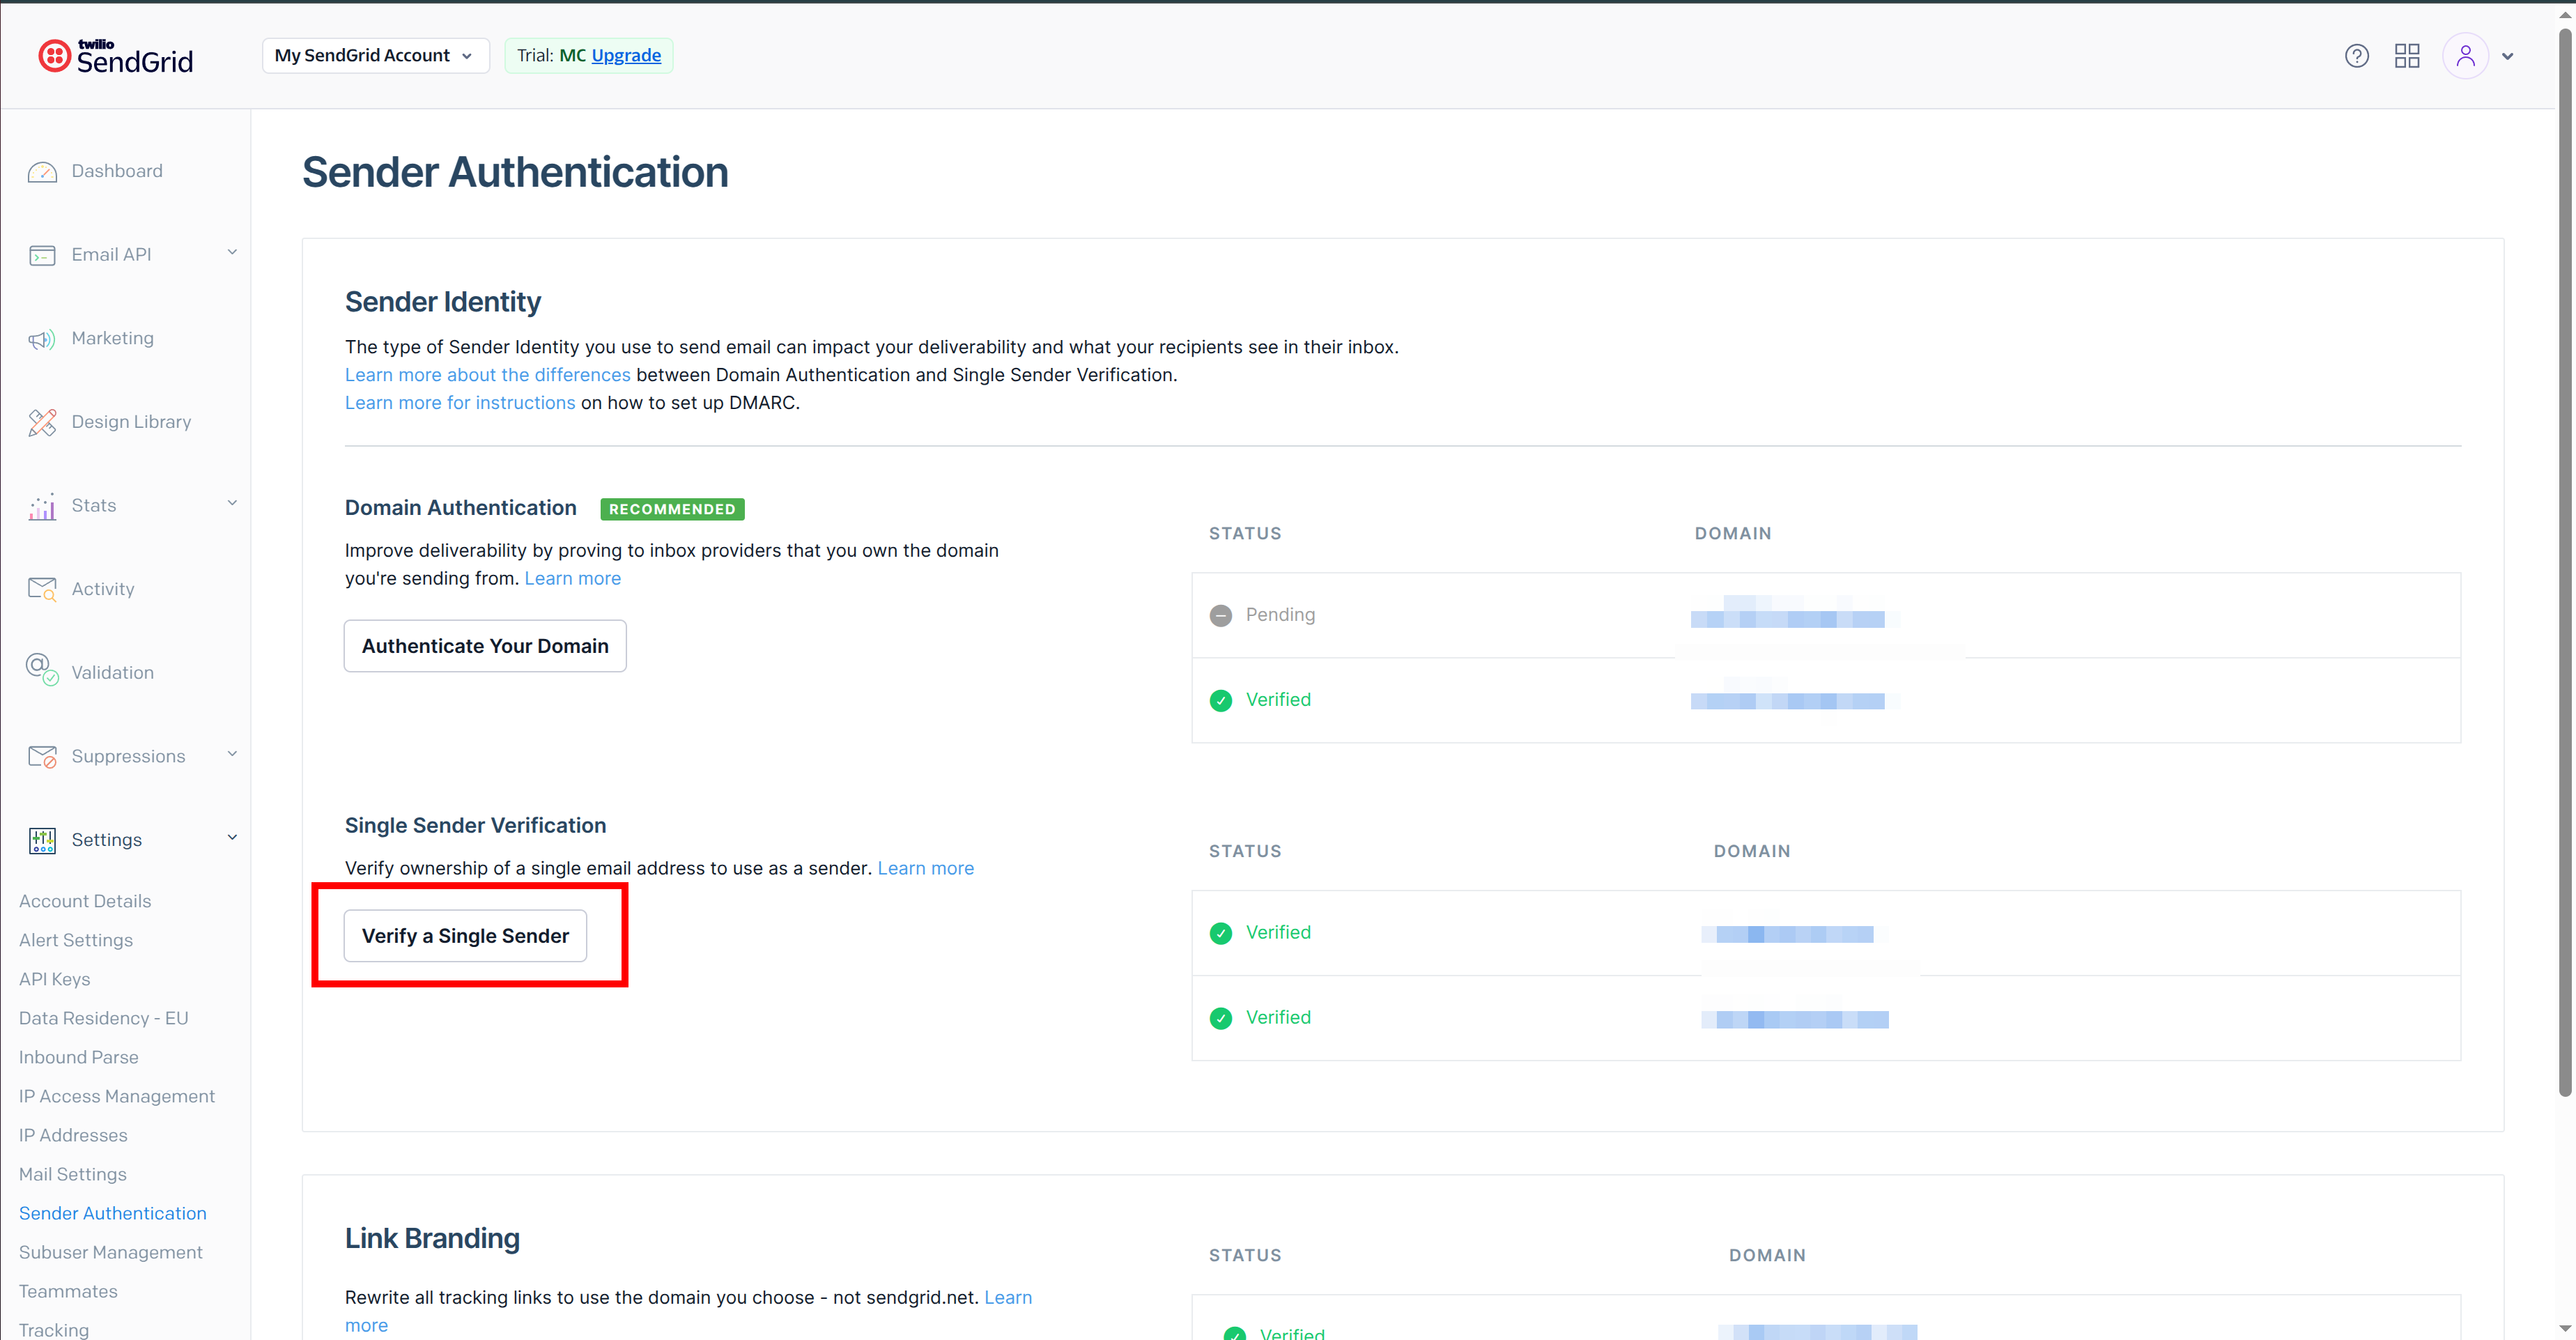Expand the Suppressions section chevron
The height and width of the screenshot is (1340, 2576).
pos(232,754)
